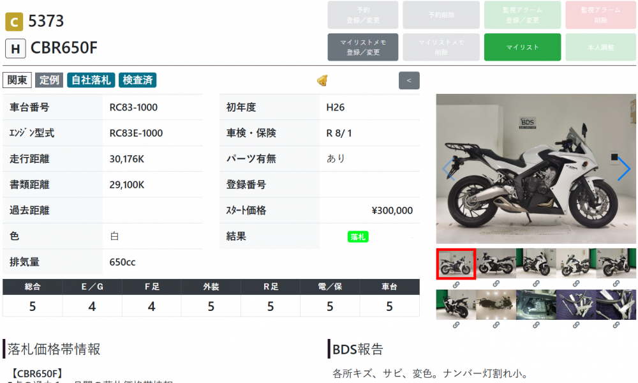
Task: Click the link icon under the last parts thumbnail
Action: [616, 325]
